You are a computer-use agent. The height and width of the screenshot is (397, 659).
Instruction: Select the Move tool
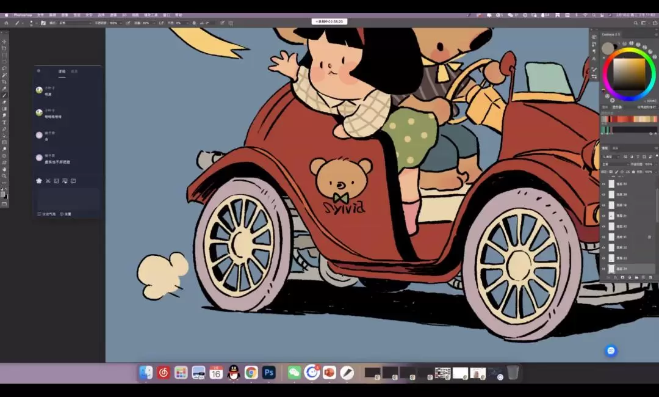[4, 41]
